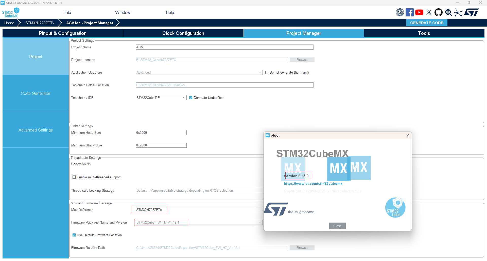Expand the Firmware Package Name and Version dropdown
487x261 pixels.
[260, 222]
